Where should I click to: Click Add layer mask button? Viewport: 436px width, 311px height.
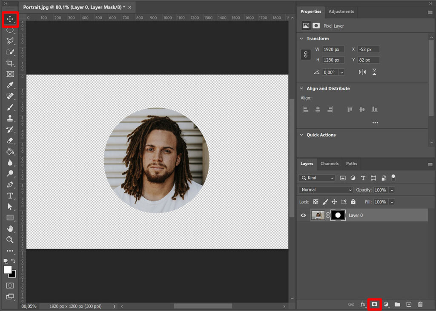tap(374, 304)
